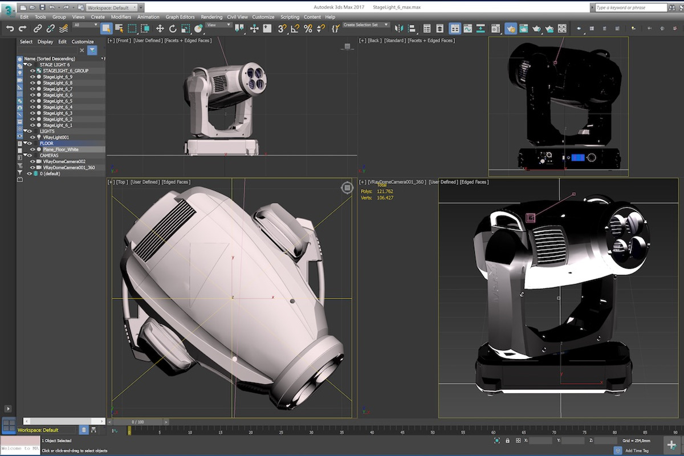Choose the Select Object tool
The width and height of the screenshot is (684, 456).
(x=106, y=28)
